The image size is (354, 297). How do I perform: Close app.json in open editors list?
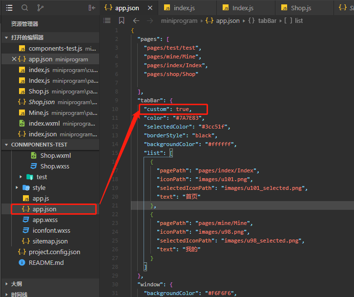tap(14, 59)
